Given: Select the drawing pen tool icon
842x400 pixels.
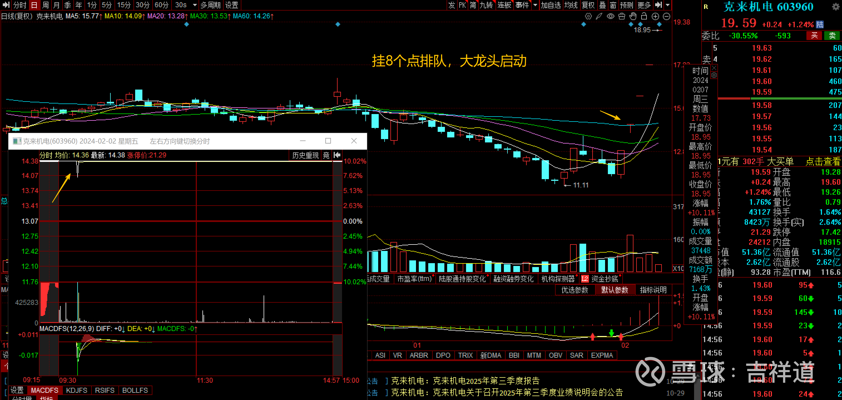Looking at the screenshot, I should [599, 16].
